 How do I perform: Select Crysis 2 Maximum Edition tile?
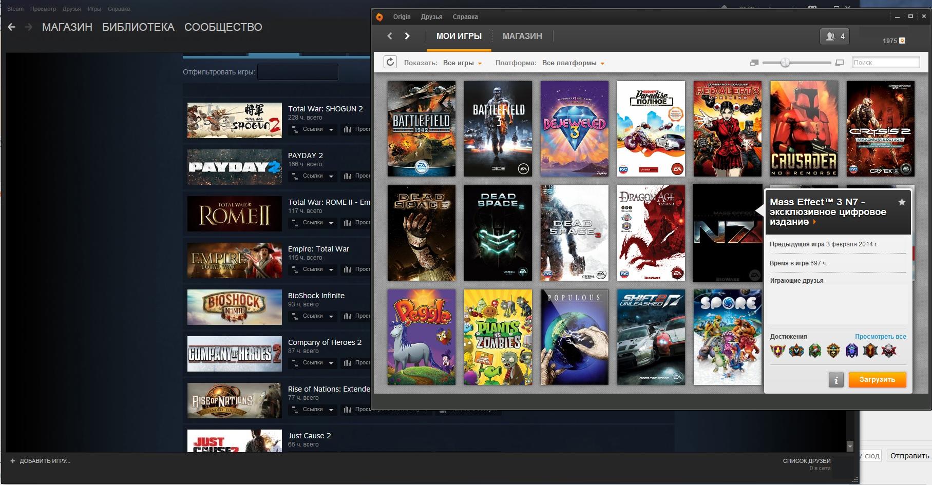pos(881,129)
